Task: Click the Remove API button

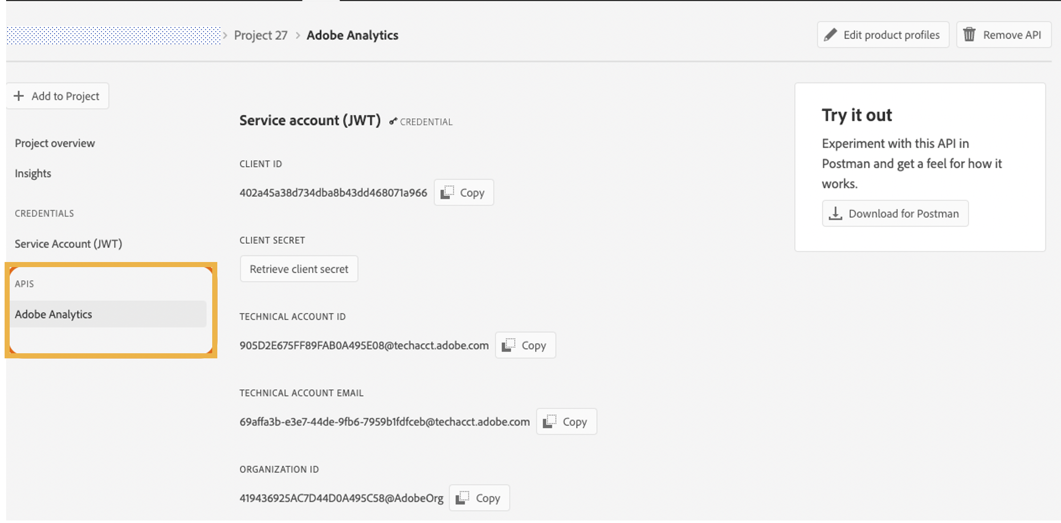Action: (1003, 35)
